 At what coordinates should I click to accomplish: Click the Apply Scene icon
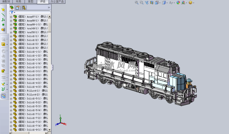[183, 3]
